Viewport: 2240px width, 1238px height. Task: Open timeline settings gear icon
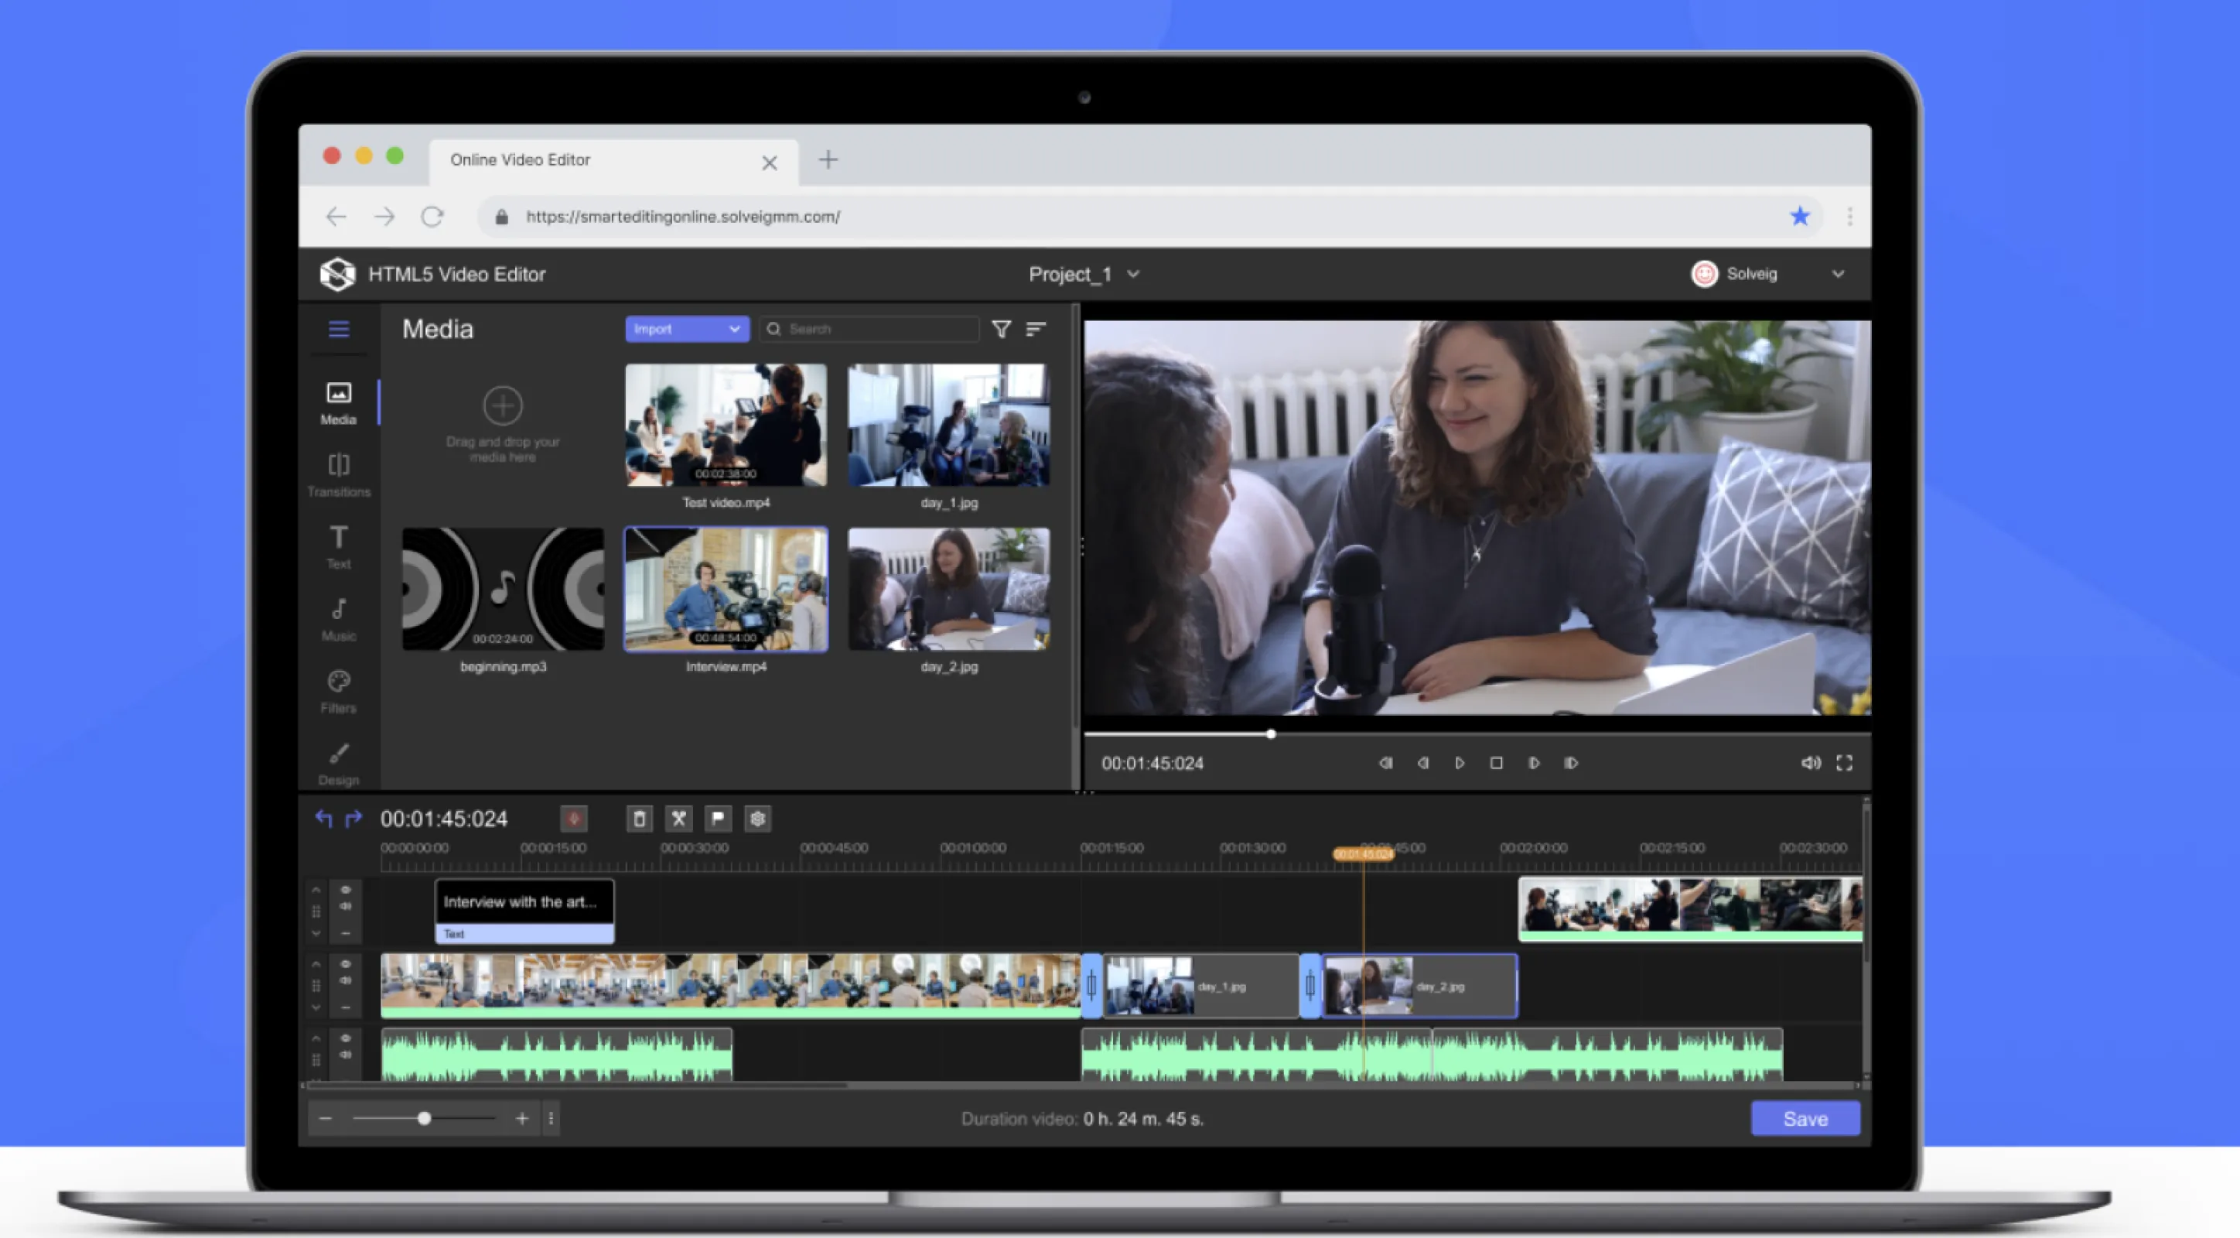(757, 818)
